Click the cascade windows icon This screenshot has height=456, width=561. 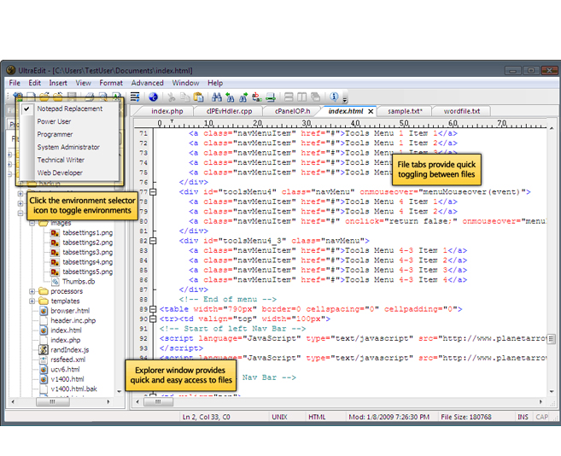point(315,97)
